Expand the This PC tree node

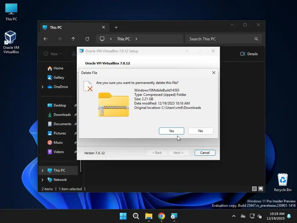click(42, 170)
